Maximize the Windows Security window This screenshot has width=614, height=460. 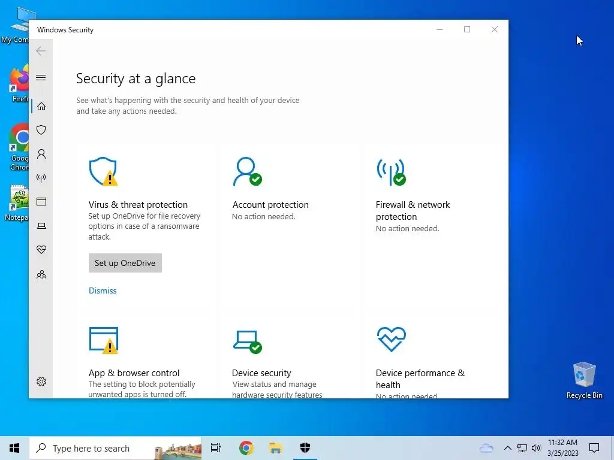click(x=466, y=29)
